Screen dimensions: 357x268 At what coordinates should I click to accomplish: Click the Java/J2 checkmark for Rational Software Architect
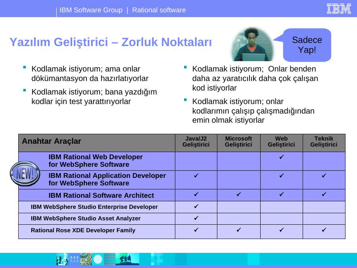click(x=196, y=194)
